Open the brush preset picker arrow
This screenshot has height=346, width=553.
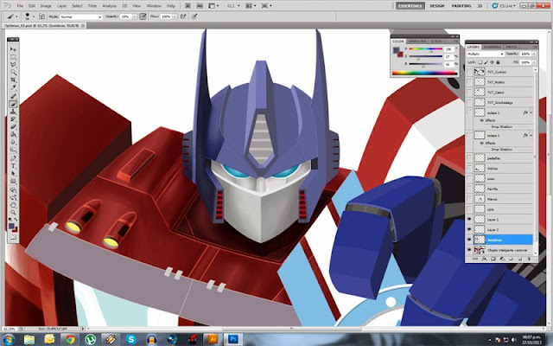(34, 16)
